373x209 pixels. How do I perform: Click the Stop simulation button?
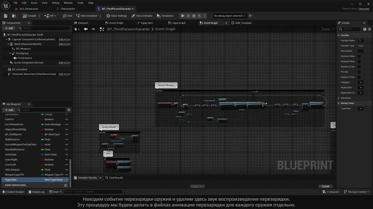tap(194, 16)
